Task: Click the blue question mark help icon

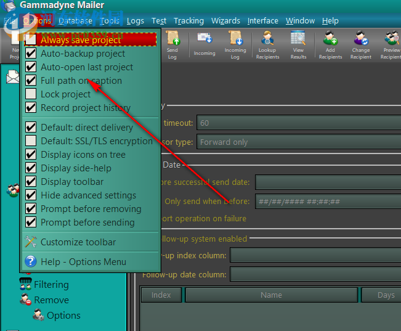Action: [x=31, y=261]
